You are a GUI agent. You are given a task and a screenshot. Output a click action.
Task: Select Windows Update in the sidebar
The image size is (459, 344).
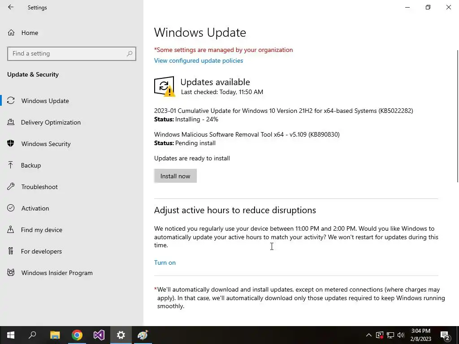pyautogui.click(x=45, y=101)
